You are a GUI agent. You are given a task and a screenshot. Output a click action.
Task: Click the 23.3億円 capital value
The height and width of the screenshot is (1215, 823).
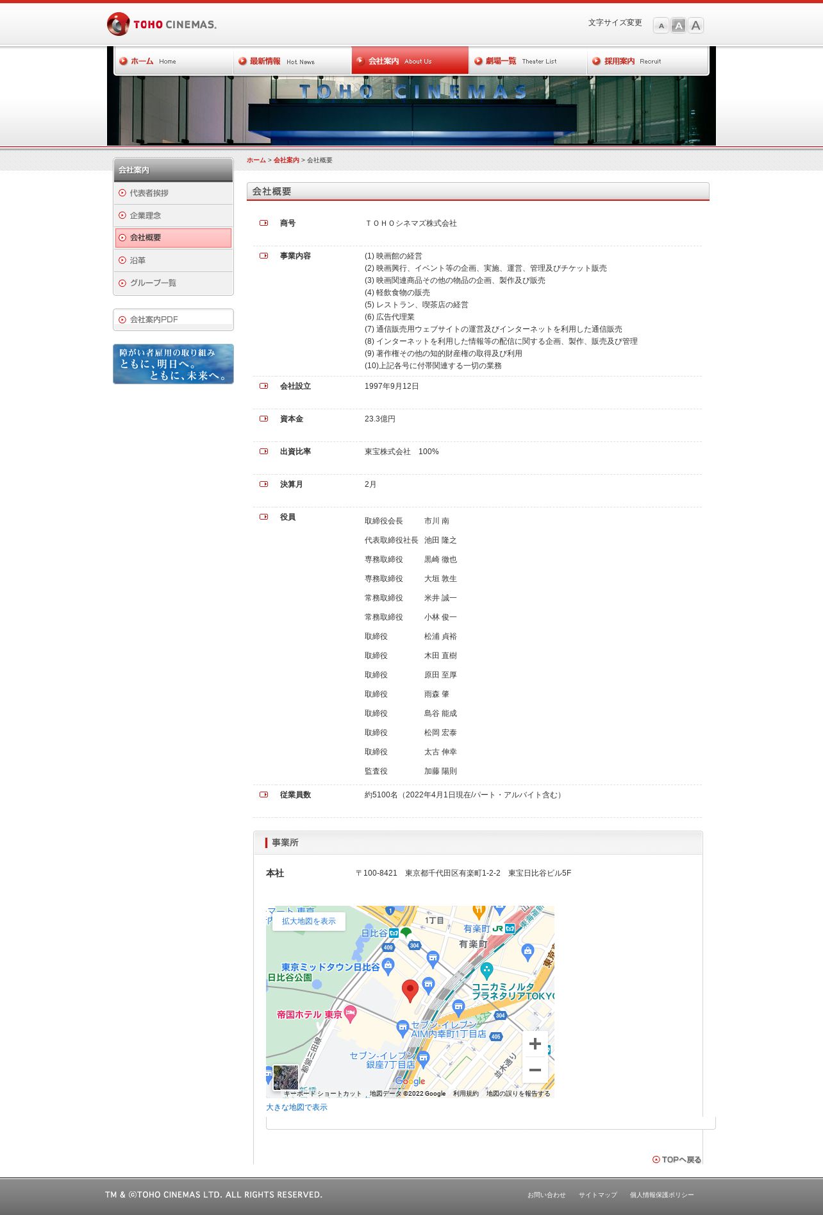pyautogui.click(x=380, y=419)
